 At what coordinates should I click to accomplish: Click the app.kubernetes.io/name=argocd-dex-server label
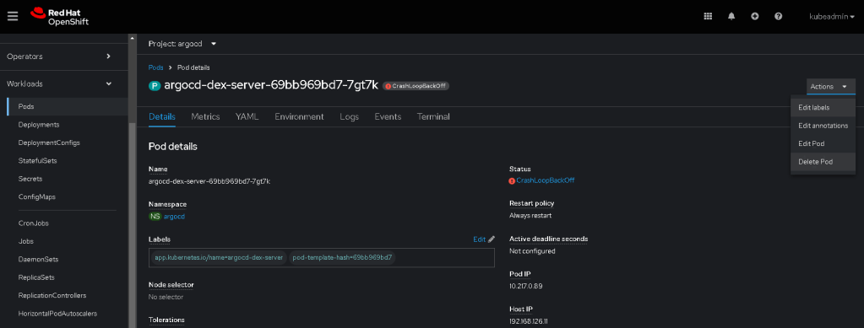coord(219,257)
